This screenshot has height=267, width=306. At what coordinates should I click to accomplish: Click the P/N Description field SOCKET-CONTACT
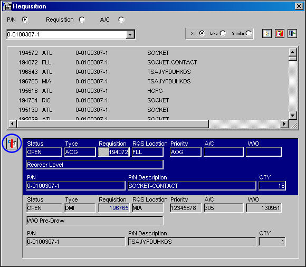click(x=192, y=186)
